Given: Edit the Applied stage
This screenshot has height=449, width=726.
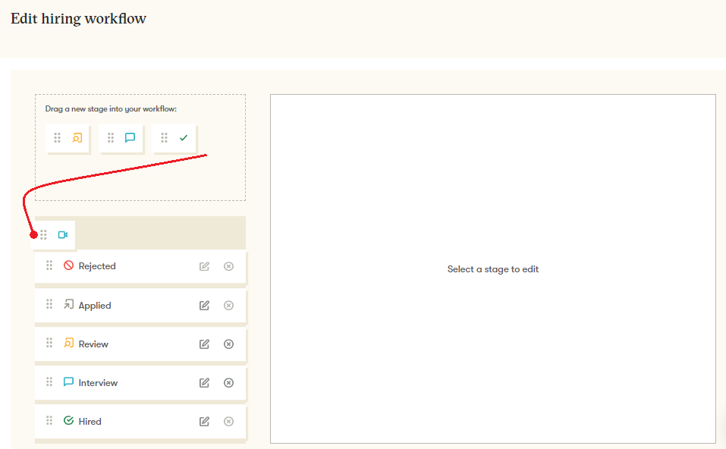Looking at the screenshot, I should click(x=204, y=306).
